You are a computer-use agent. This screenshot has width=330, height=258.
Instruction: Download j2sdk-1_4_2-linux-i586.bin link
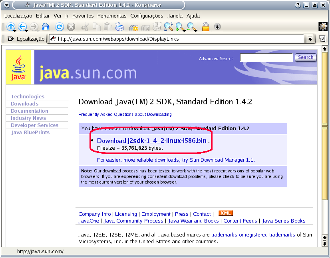152,141
